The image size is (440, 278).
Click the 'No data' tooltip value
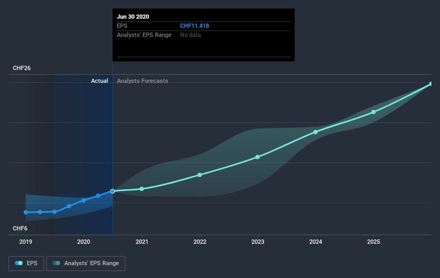coord(191,35)
